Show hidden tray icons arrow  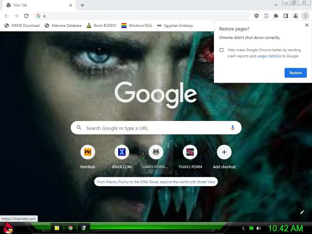pos(243,229)
